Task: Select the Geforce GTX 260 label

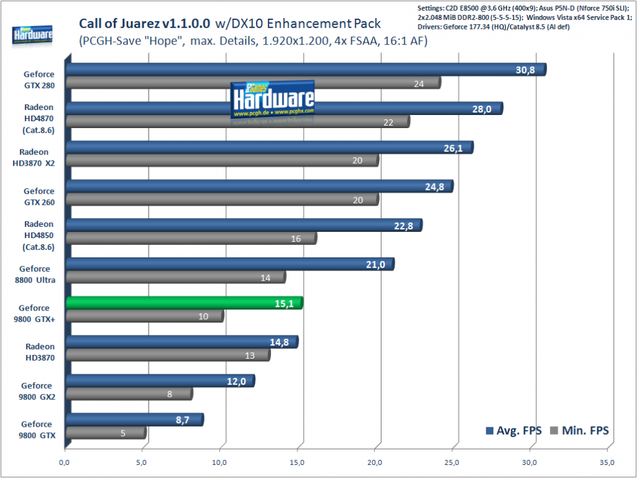Action: (x=39, y=196)
